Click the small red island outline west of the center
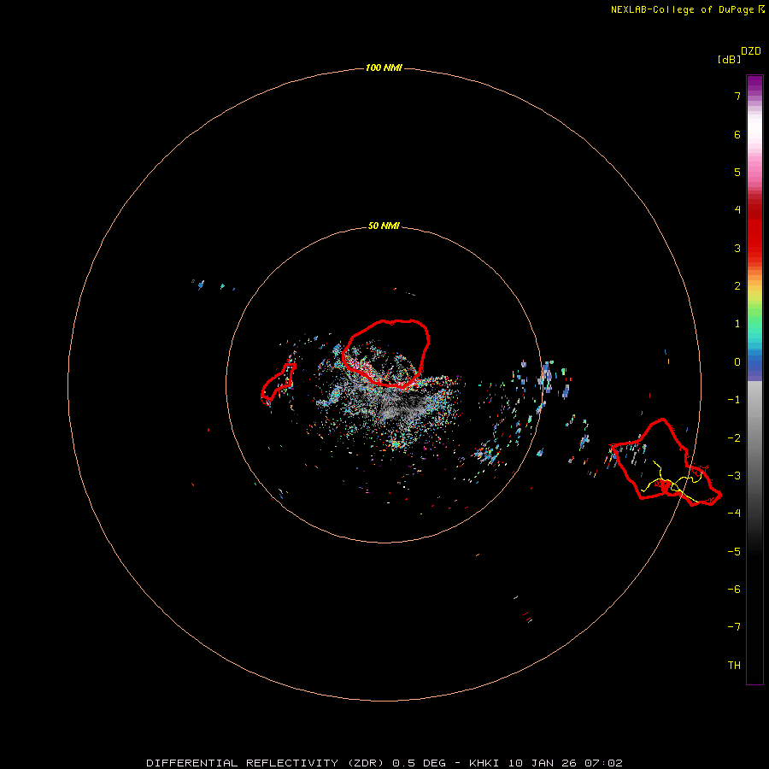Screen dimensions: 769x769 coord(278,384)
